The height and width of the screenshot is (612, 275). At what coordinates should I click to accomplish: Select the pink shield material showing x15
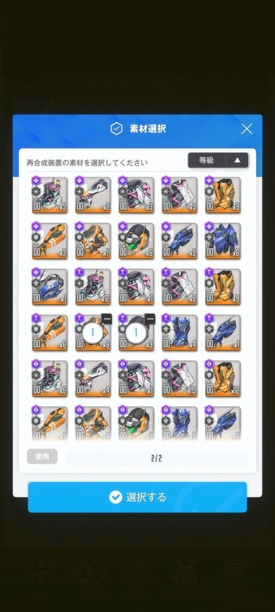click(x=180, y=378)
